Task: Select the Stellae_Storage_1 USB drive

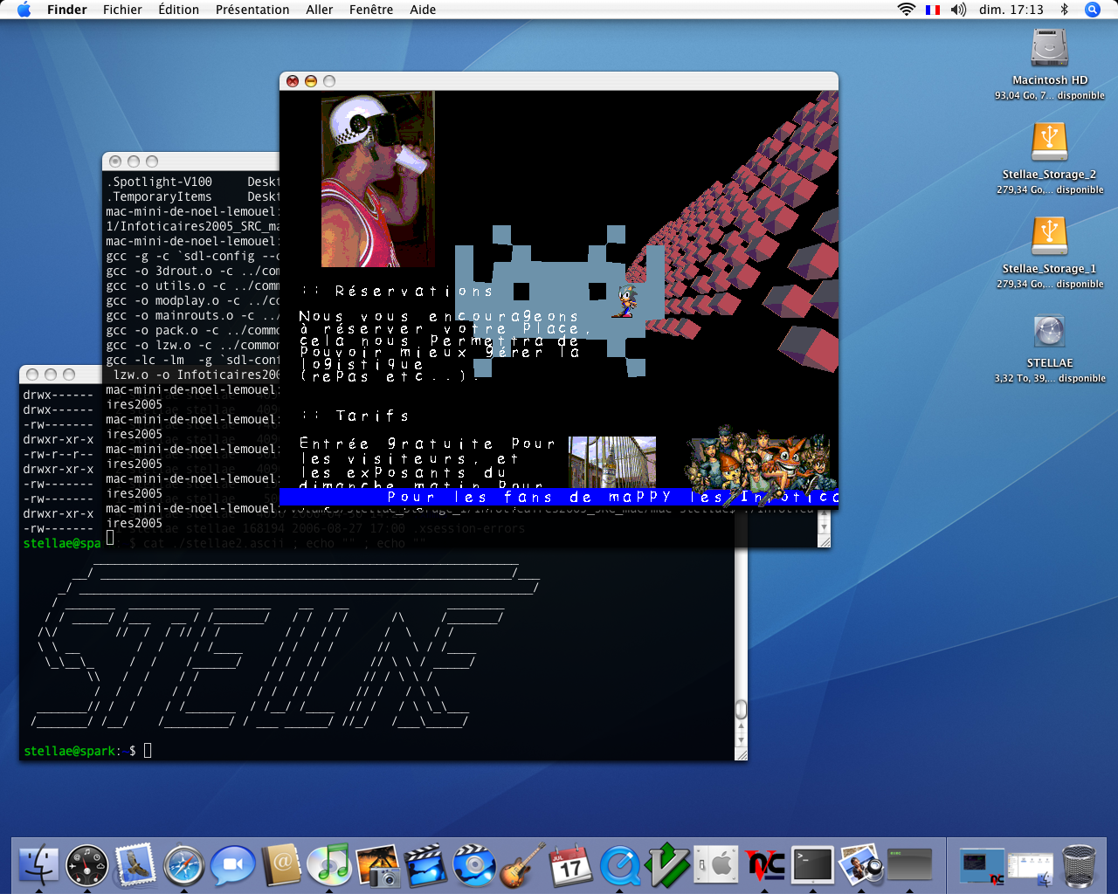Action: 1049,237
